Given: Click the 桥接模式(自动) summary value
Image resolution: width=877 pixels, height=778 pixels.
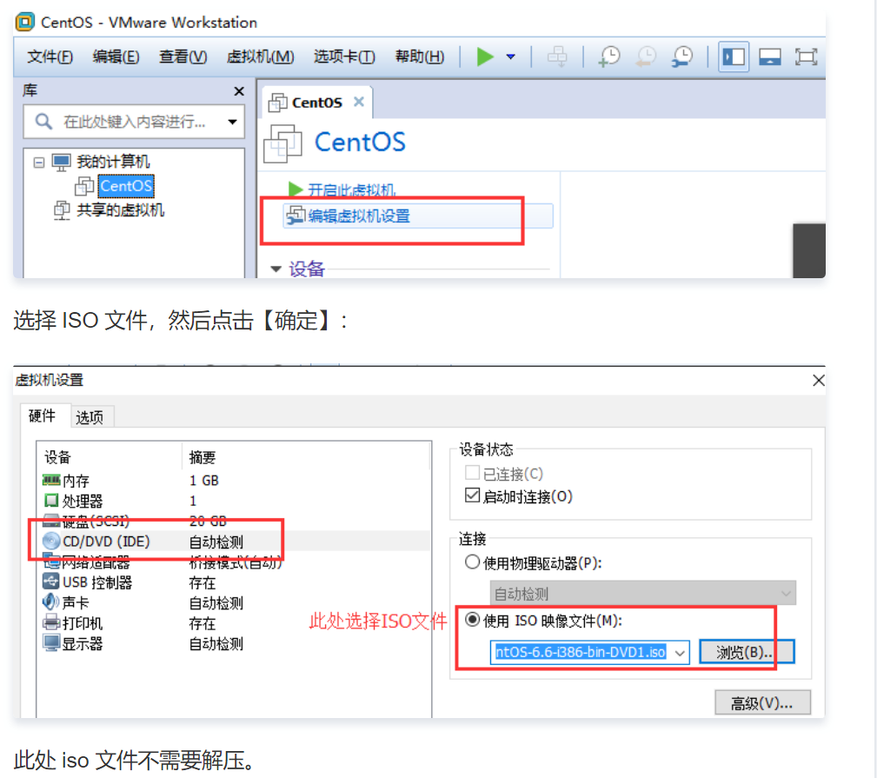Looking at the screenshot, I should point(235,562).
